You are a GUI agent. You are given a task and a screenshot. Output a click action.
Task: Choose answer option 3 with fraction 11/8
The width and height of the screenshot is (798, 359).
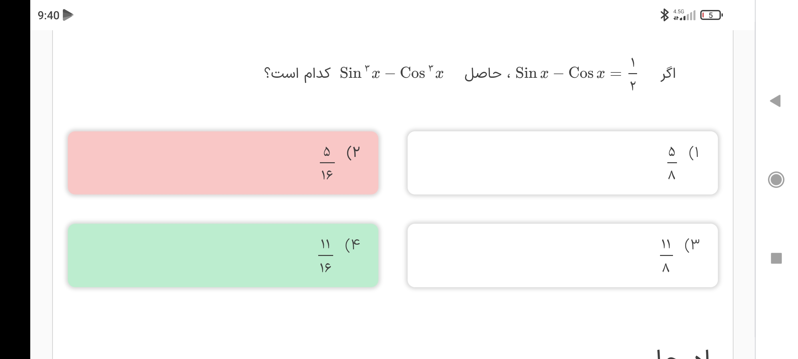click(563, 255)
